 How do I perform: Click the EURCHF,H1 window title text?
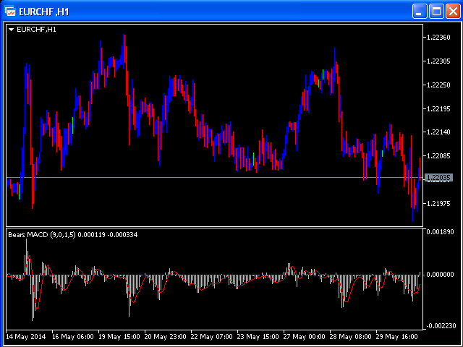click(44, 12)
